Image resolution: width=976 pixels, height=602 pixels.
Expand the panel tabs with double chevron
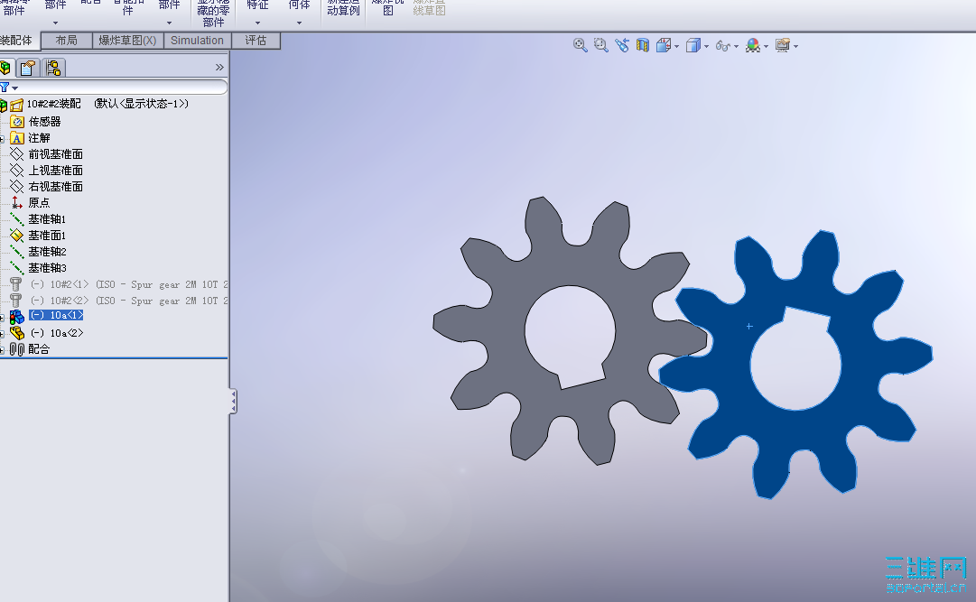click(x=219, y=67)
